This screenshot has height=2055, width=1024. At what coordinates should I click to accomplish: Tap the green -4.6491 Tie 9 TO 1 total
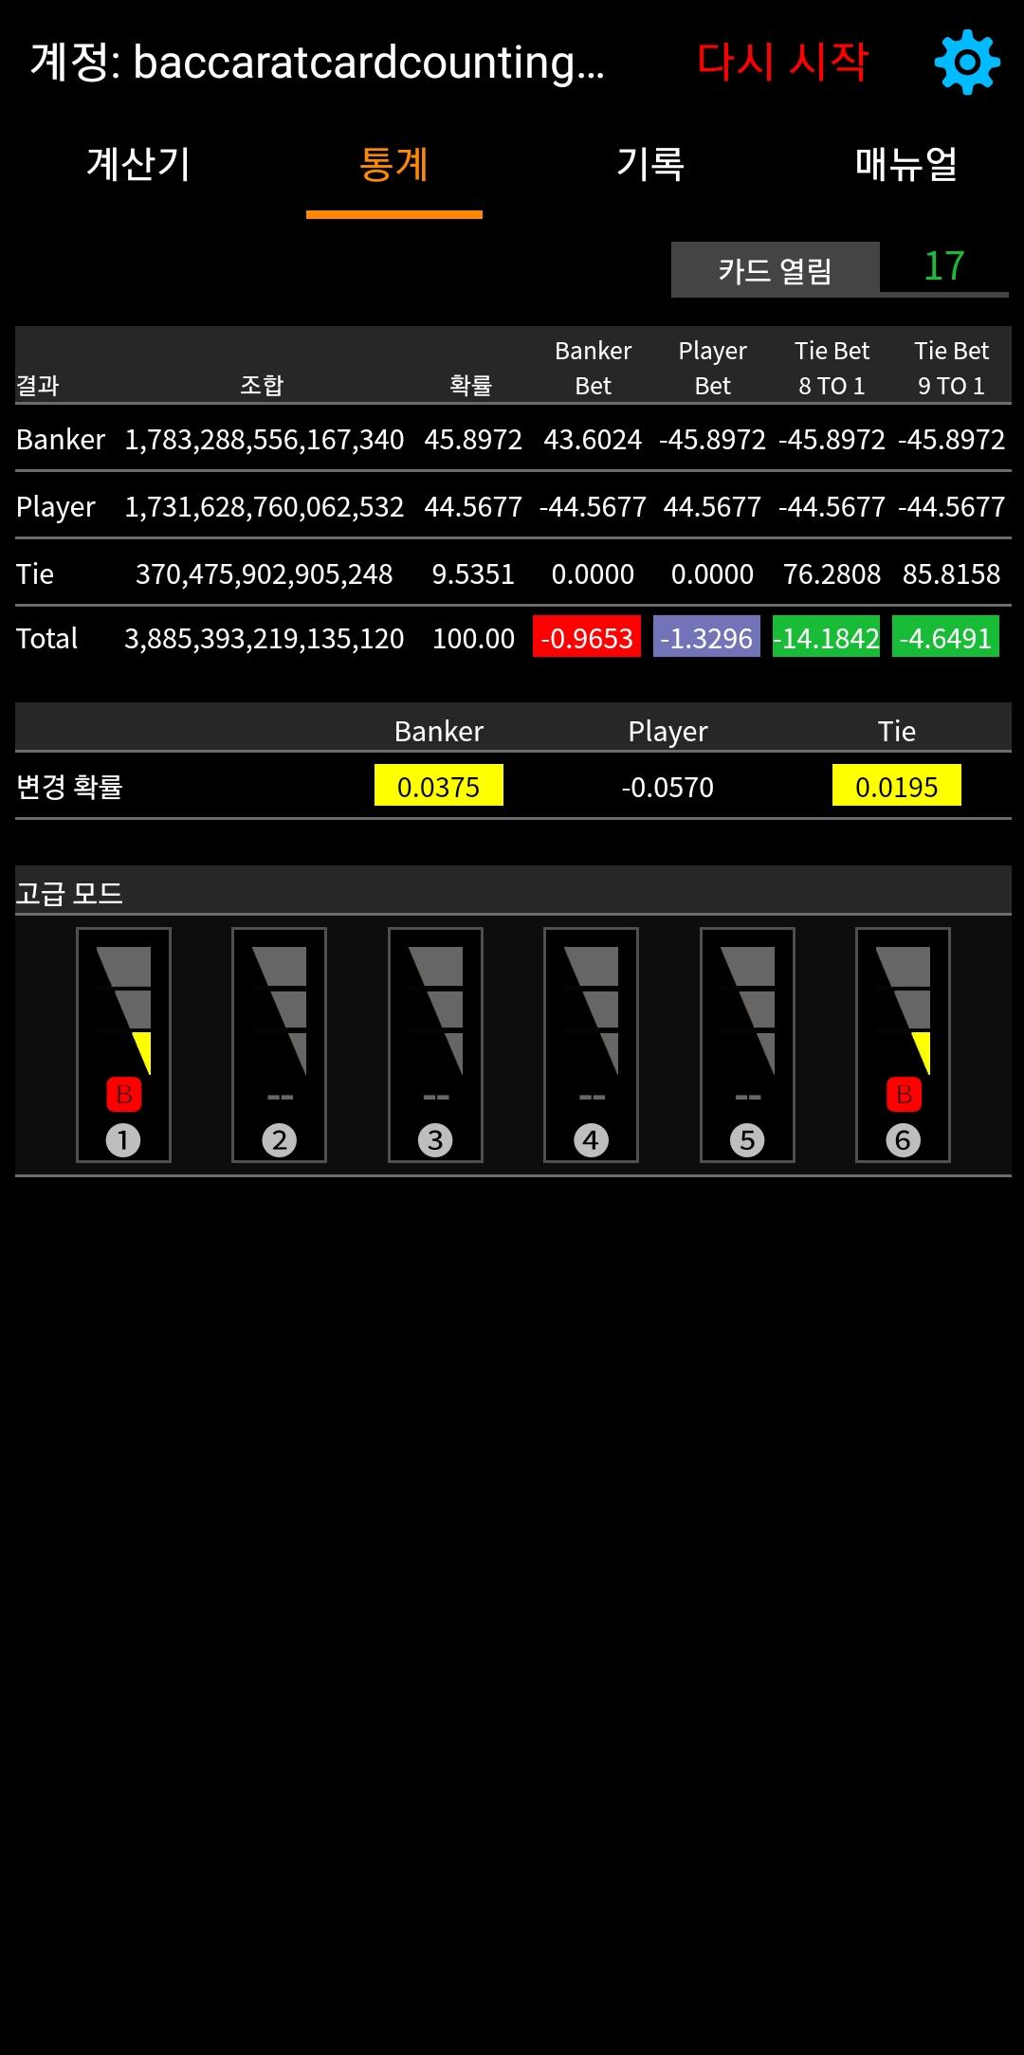(x=945, y=636)
